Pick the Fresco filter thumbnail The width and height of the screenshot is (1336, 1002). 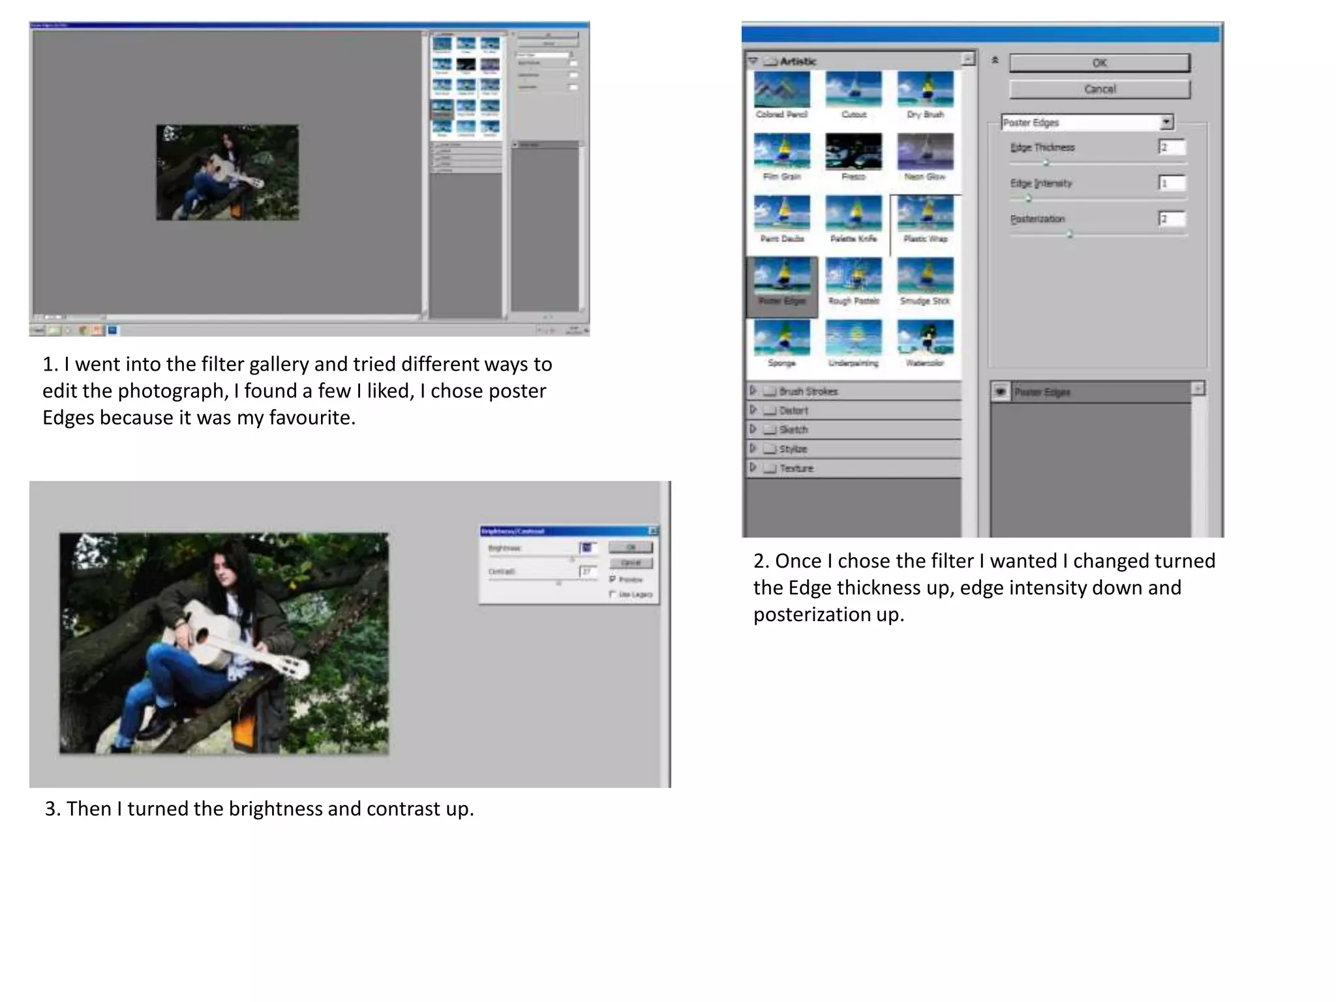pyautogui.click(x=853, y=151)
